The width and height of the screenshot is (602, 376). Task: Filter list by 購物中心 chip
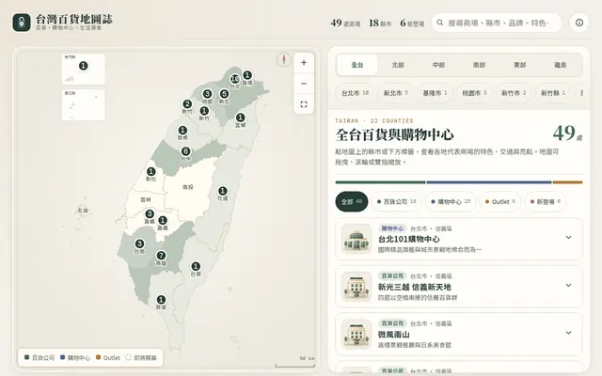[451, 201]
